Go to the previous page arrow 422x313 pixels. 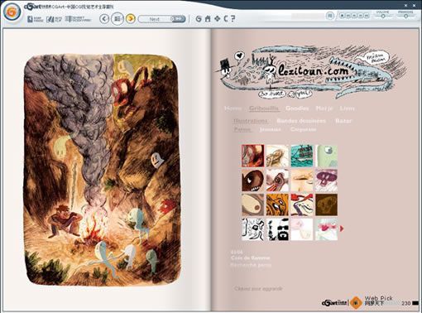104,19
